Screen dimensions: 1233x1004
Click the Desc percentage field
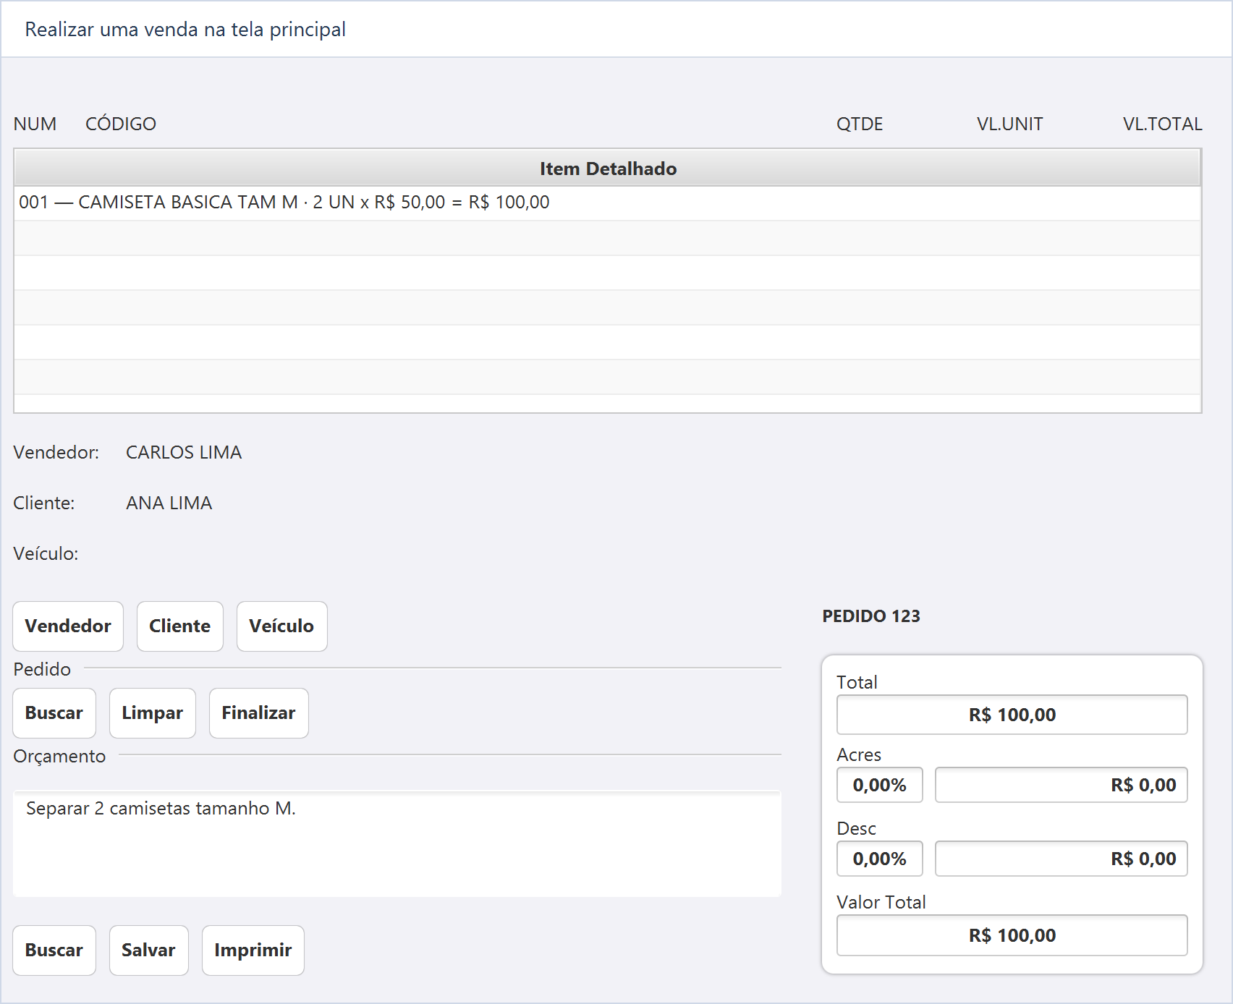[880, 859]
